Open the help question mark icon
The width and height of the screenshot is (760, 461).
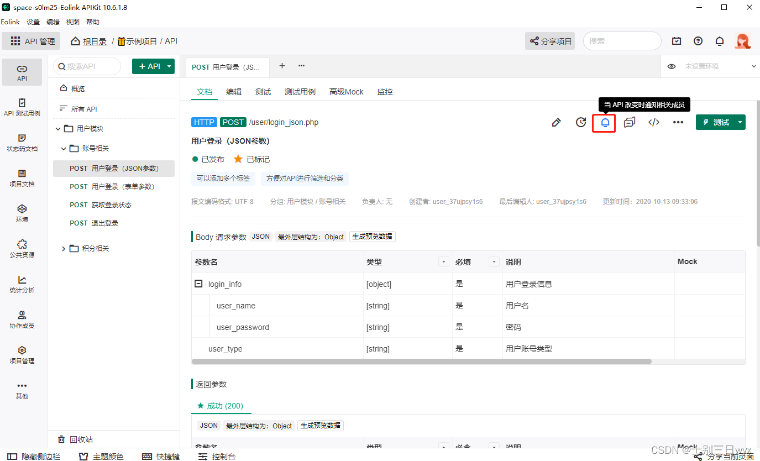[698, 41]
